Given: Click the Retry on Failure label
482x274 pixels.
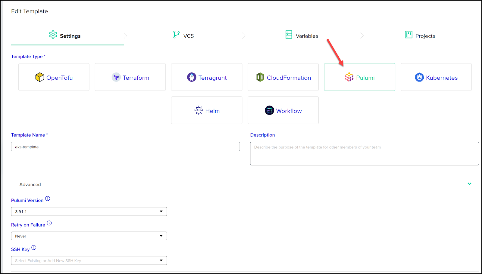Looking at the screenshot, I should pyautogui.click(x=28, y=225).
